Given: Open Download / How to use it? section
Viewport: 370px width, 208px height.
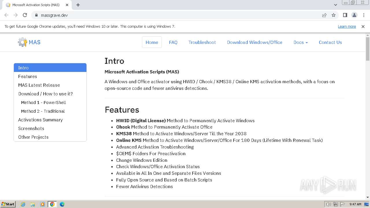Looking at the screenshot, I should tap(50, 94).
